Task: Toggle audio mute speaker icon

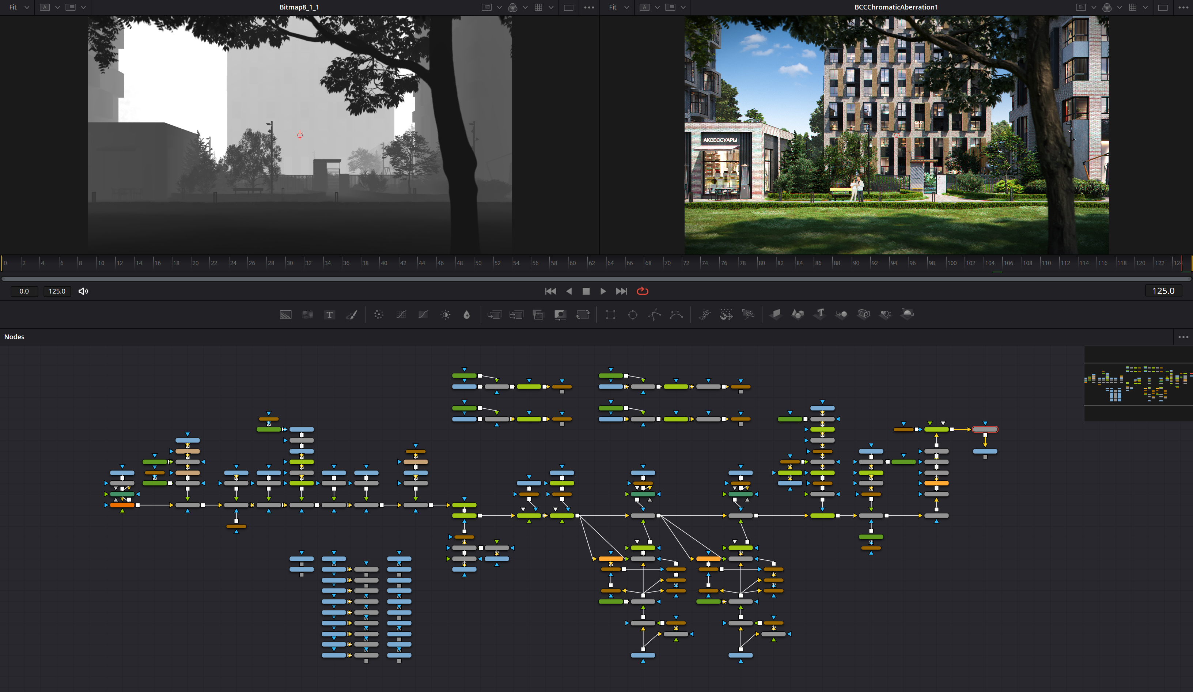Action: [83, 291]
